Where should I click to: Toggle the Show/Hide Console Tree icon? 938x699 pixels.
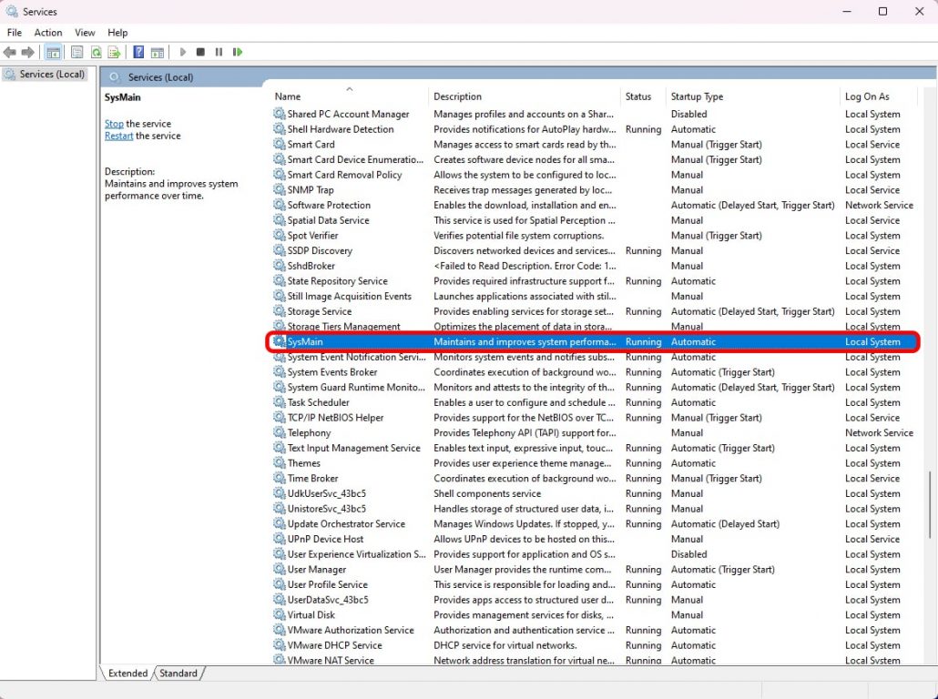53,53
